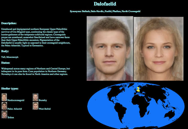Click the Borreby face thumbnail
Viewport: 188px width, 129px height.
coord(36,97)
